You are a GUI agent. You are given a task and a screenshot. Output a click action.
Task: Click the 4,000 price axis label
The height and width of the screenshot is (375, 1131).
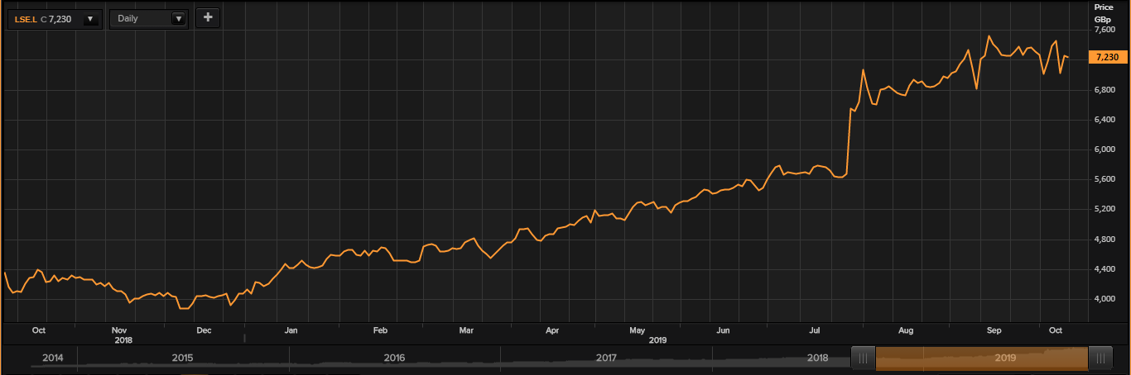tap(1105, 299)
